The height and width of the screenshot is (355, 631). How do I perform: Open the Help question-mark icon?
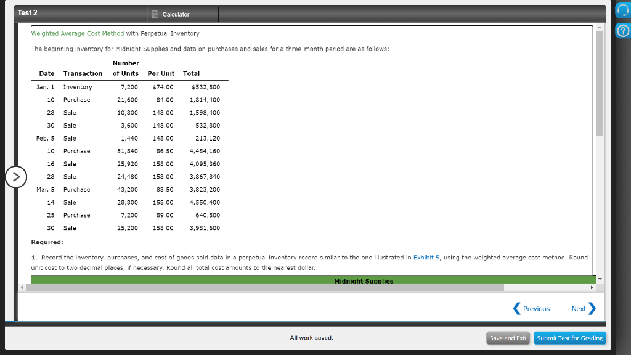[x=621, y=30]
